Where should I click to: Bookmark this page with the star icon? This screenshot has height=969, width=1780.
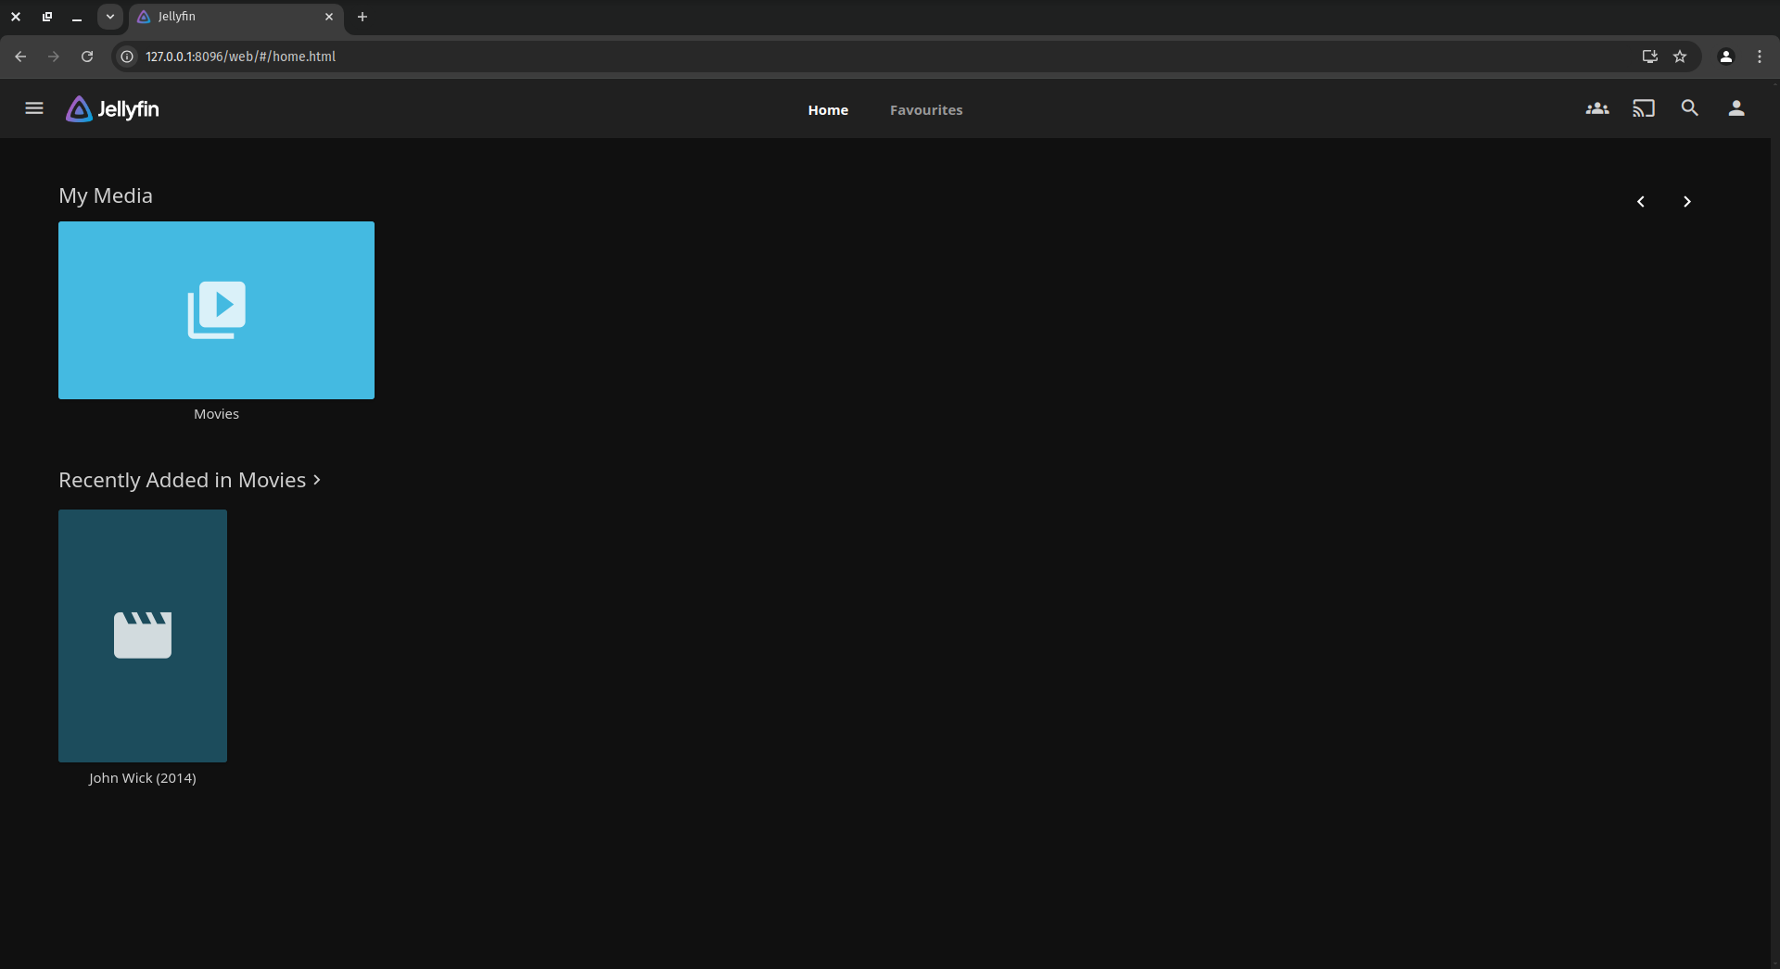click(x=1680, y=57)
